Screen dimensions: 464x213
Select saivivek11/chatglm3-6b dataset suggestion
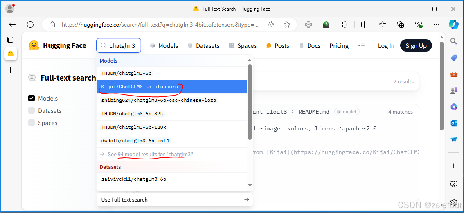[171, 179]
